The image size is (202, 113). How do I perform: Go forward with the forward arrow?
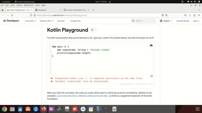point(8,15)
